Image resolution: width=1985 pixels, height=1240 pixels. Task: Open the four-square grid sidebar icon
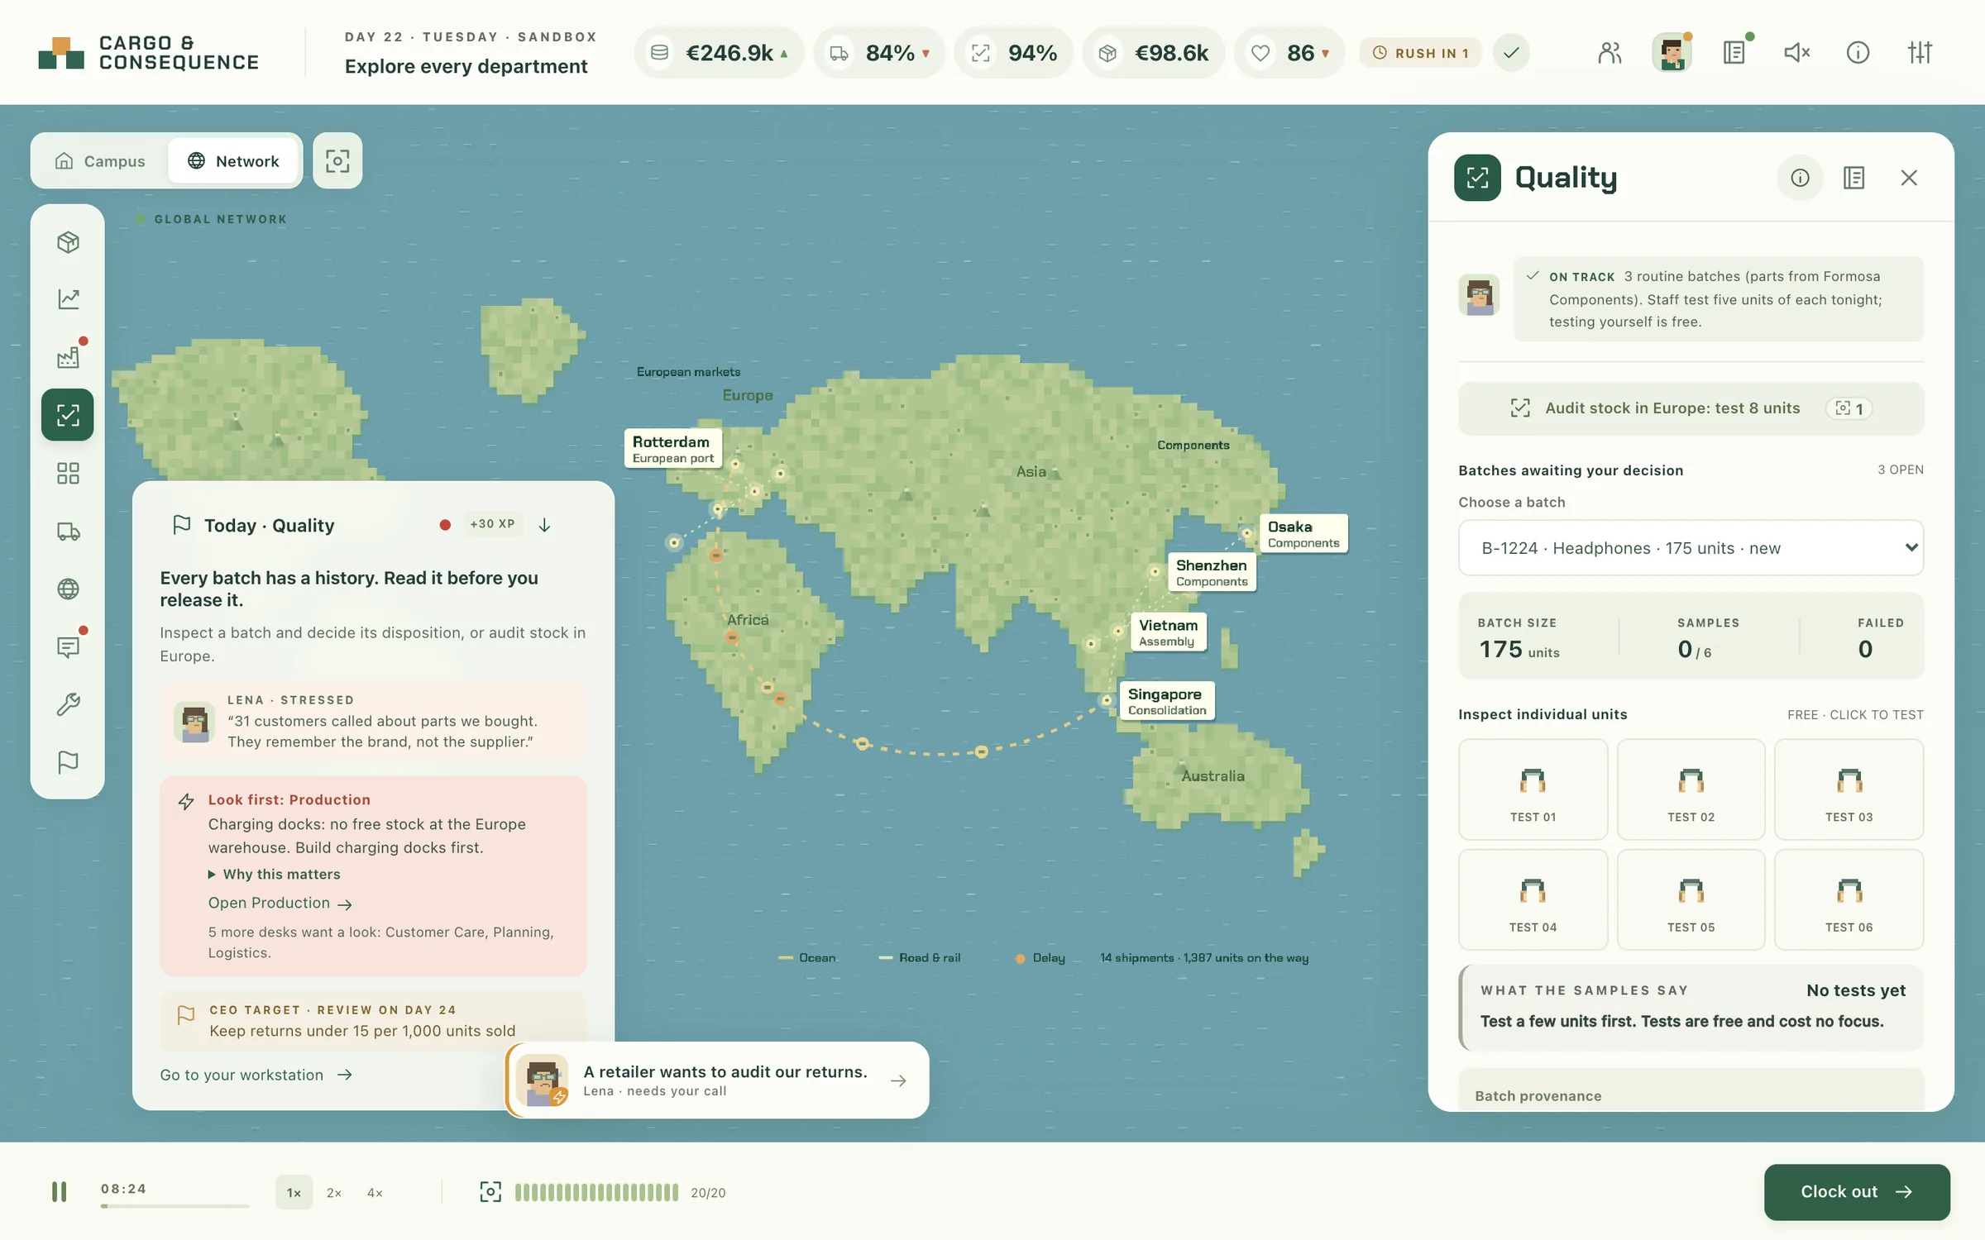(x=68, y=473)
